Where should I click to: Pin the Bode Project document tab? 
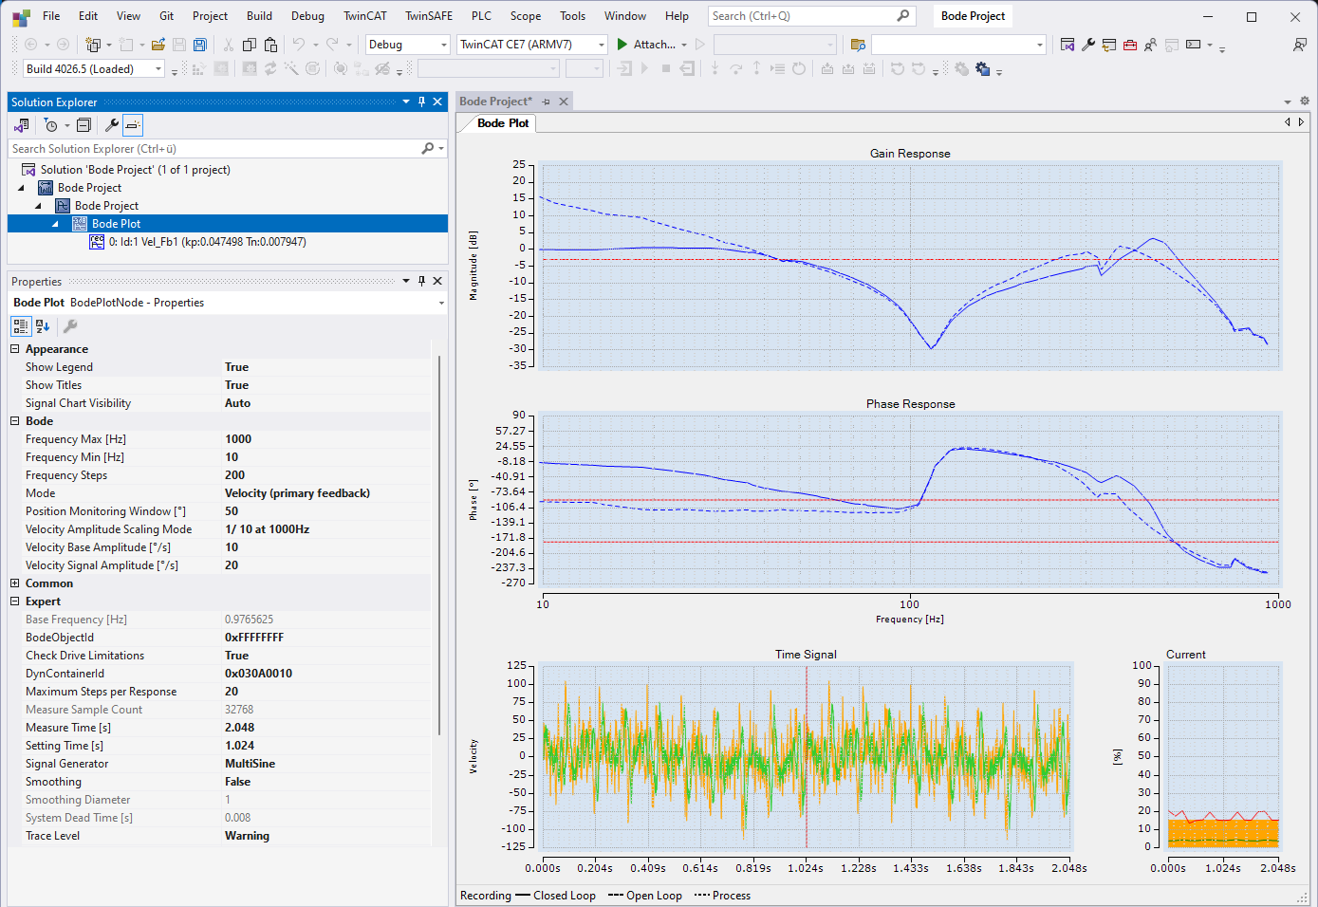[x=547, y=102]
